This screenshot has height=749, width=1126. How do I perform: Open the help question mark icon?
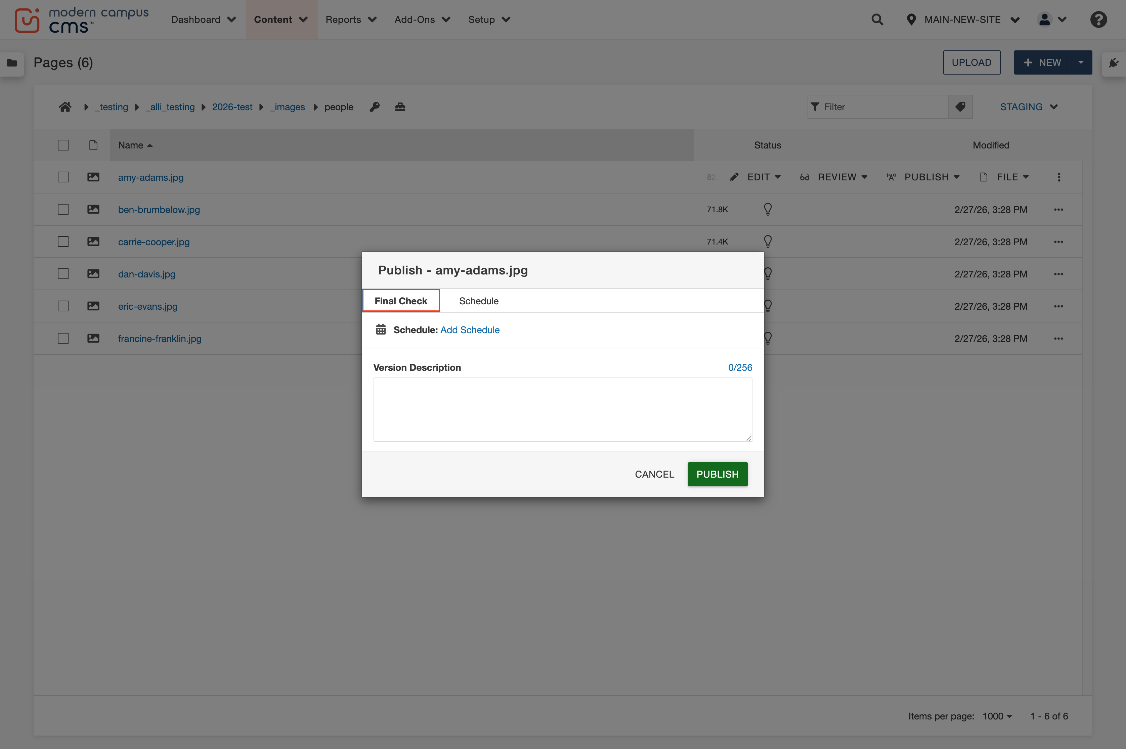[1098, 19]
